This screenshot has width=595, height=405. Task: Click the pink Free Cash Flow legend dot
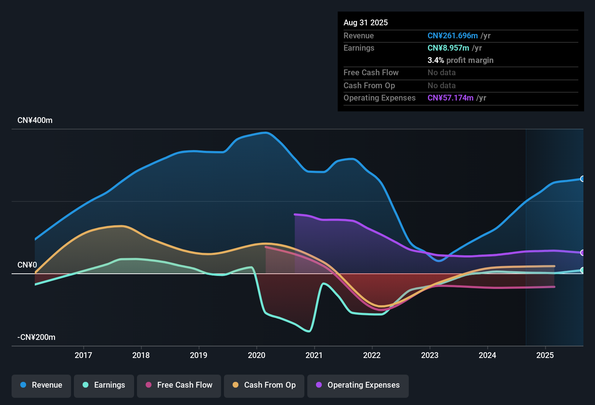pyautogui.click(x=149, y=385)
